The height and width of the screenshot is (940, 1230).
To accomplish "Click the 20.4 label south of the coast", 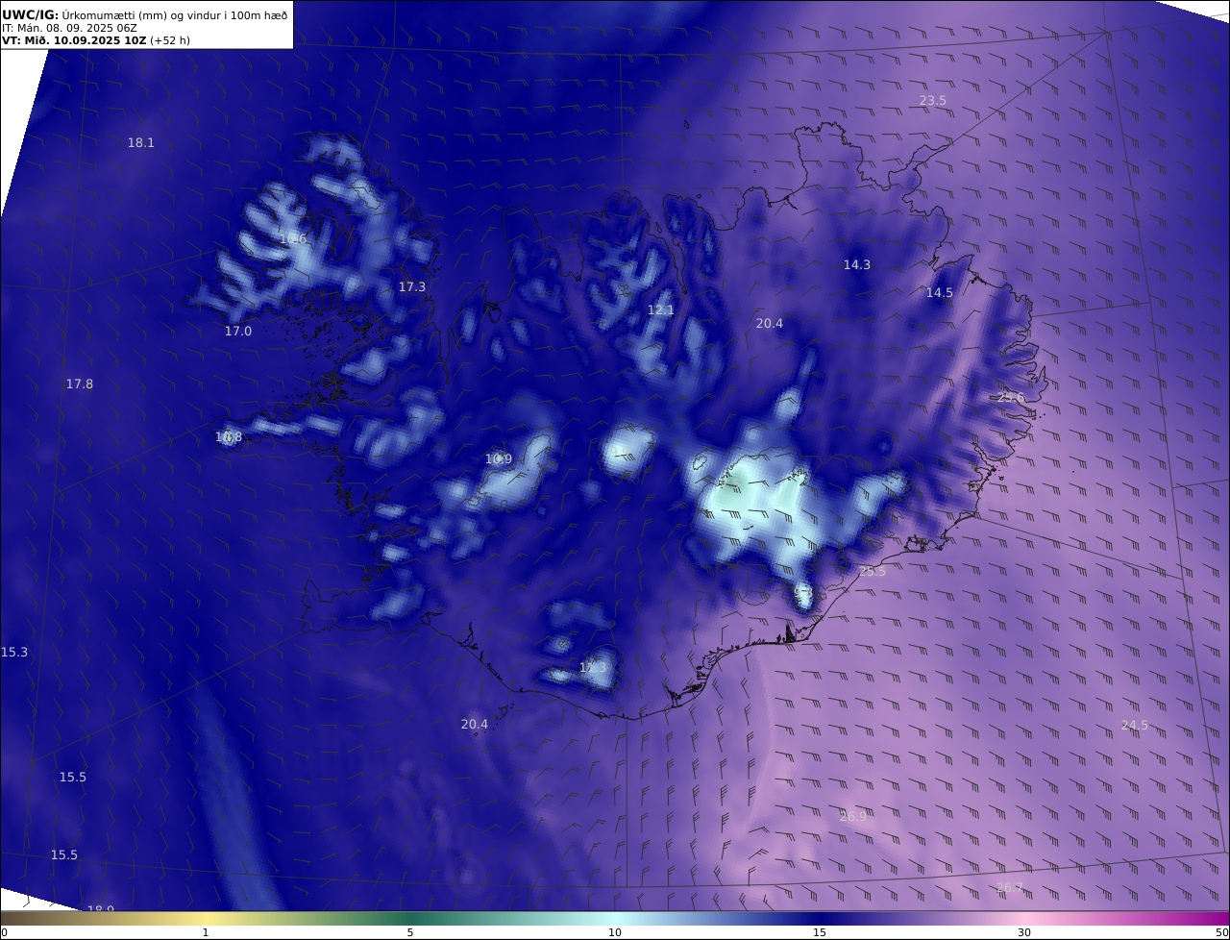I will (x=475, y=725).
